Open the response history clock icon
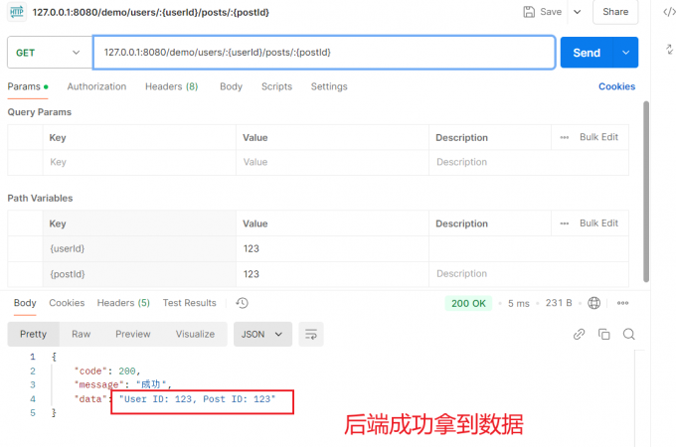The height and width of the screenshot is (447, 676). pos(242,303)
